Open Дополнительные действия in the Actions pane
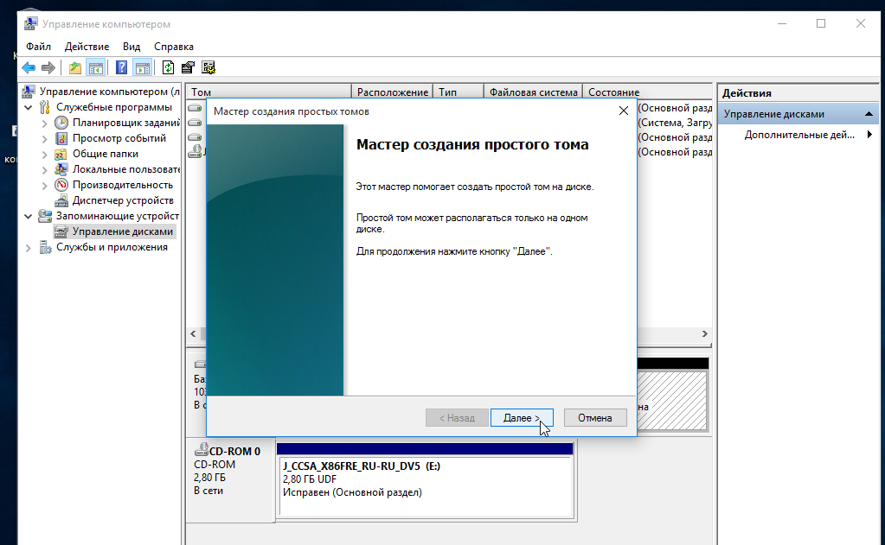 (798, 135)
